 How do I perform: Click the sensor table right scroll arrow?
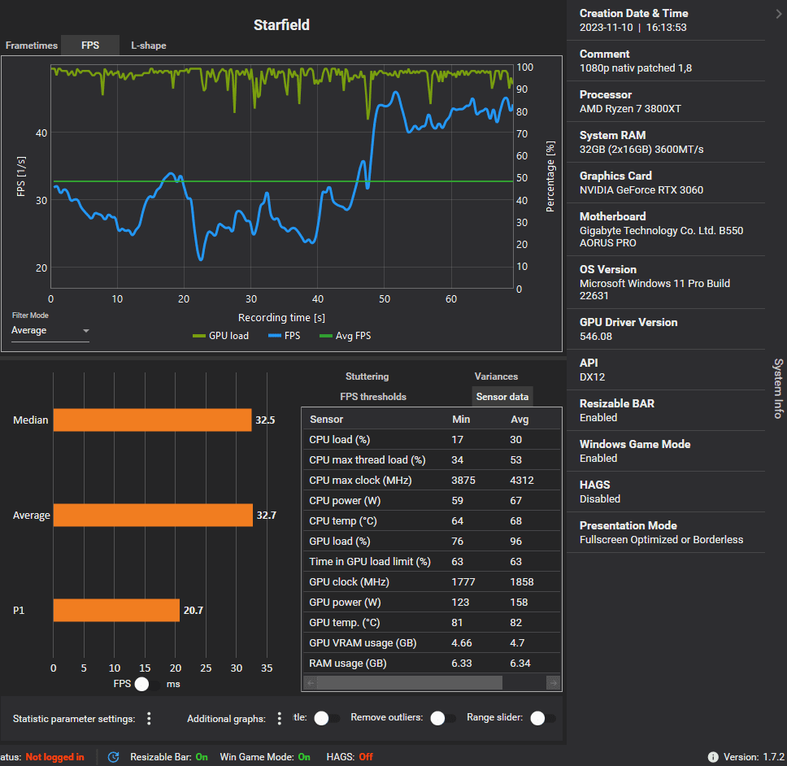[553, 683]
